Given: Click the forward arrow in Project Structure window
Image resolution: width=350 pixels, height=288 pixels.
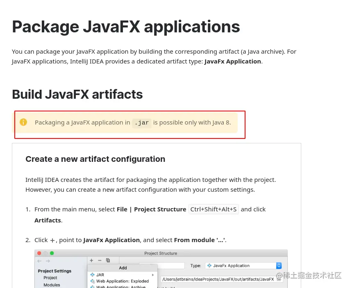Looking at the screenshot, I should click(48, 261).
